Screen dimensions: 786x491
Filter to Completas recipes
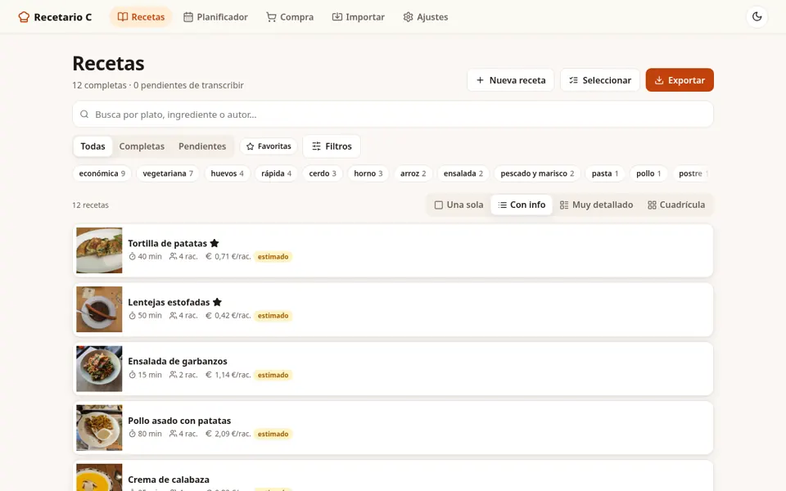coord(142,146)
